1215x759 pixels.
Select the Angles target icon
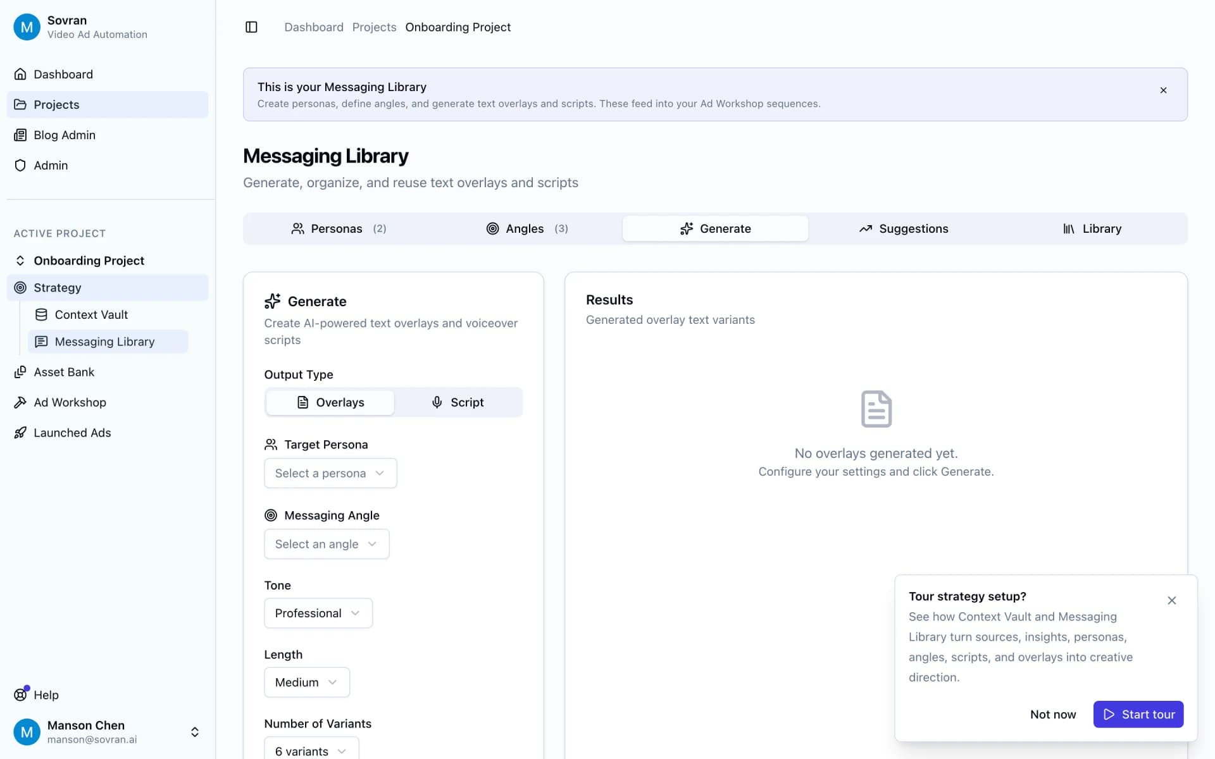tap(493, 228)
